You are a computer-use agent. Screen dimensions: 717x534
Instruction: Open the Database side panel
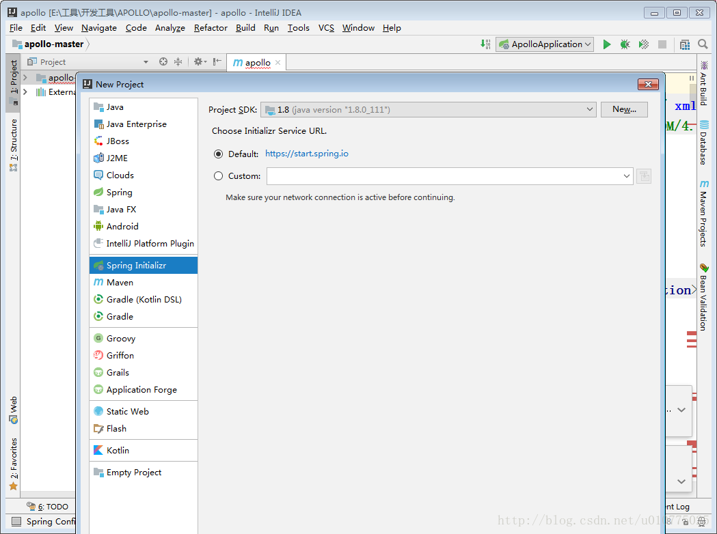click(704, 143)
